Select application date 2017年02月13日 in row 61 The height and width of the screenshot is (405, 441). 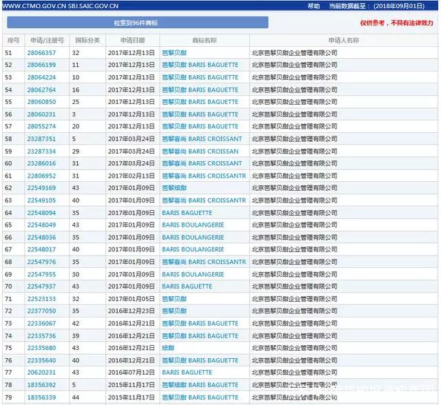click(132, 176)
